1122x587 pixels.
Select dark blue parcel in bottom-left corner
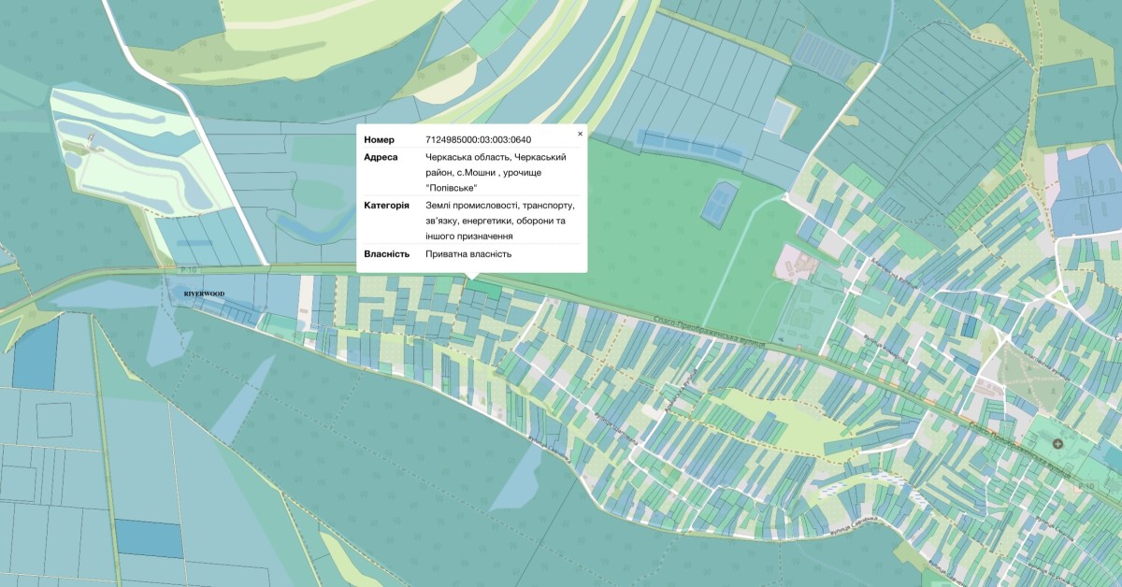tap(149, 538)
